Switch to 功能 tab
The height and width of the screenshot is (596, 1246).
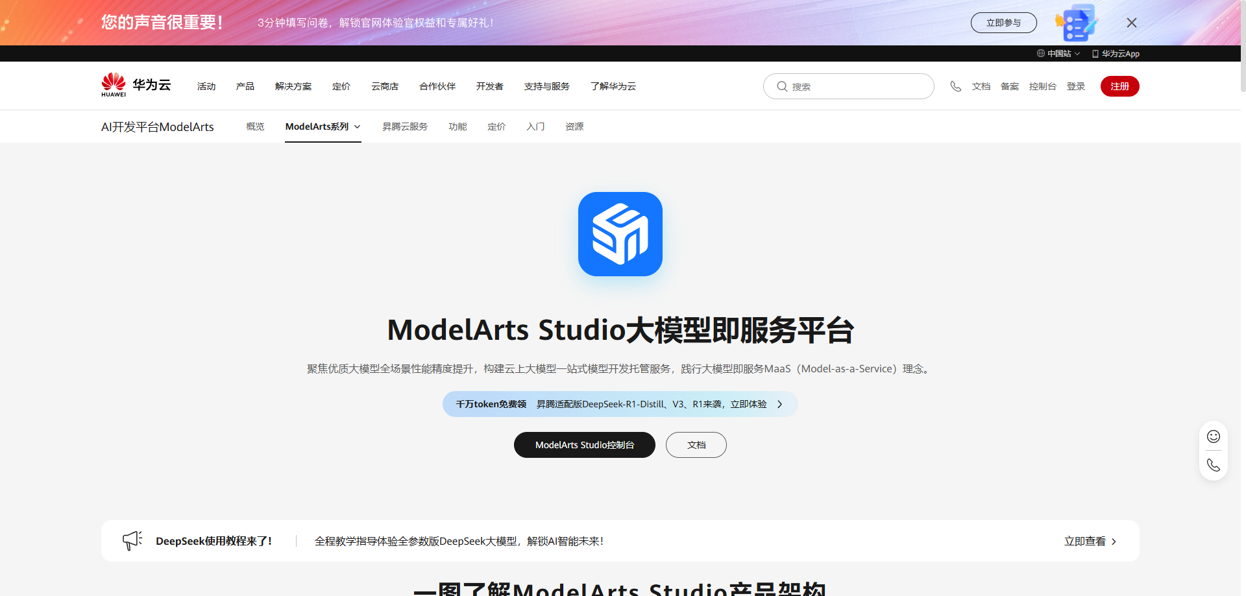(x=458, y=126)
